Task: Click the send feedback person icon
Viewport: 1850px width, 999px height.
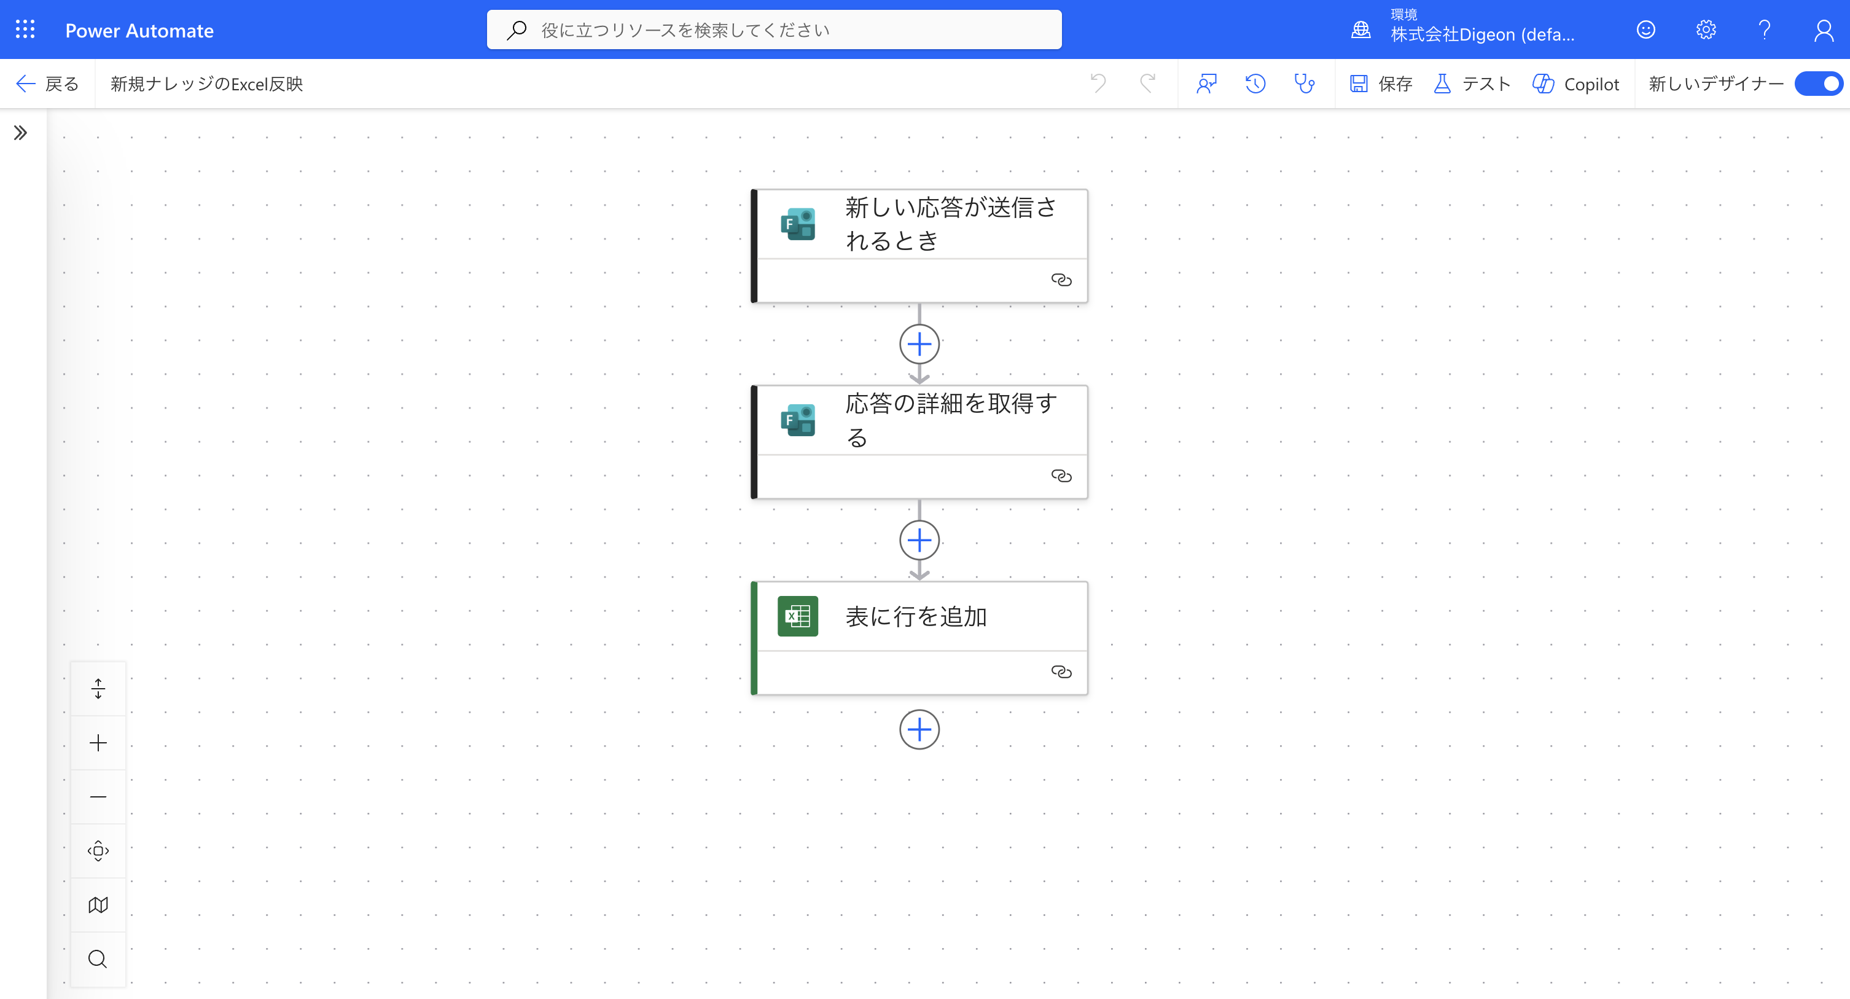Action: coord(1206,84)
